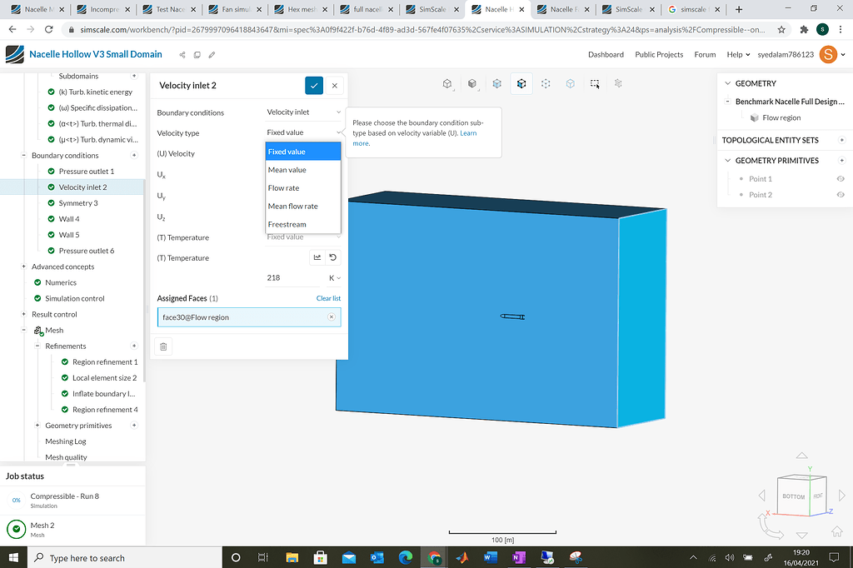
Task: Open the transparent geometry display mode icon
Action: pos(497,83)
